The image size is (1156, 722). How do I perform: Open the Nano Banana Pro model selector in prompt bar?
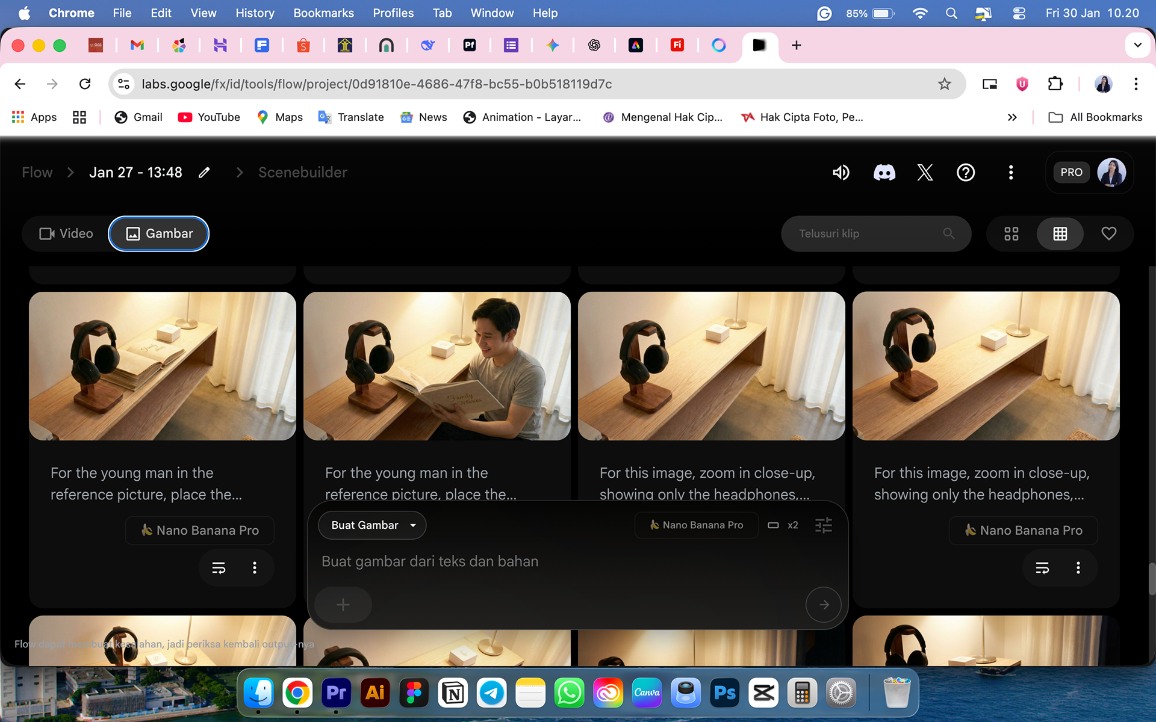point(697,525)
